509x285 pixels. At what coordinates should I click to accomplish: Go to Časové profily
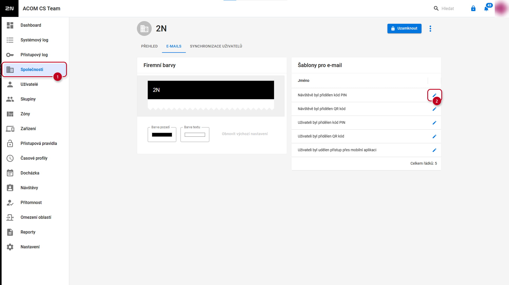click(x=34, y=158)
